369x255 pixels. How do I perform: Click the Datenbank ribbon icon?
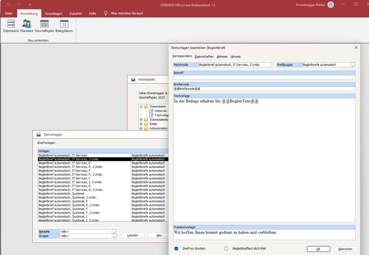pos(11,24)
